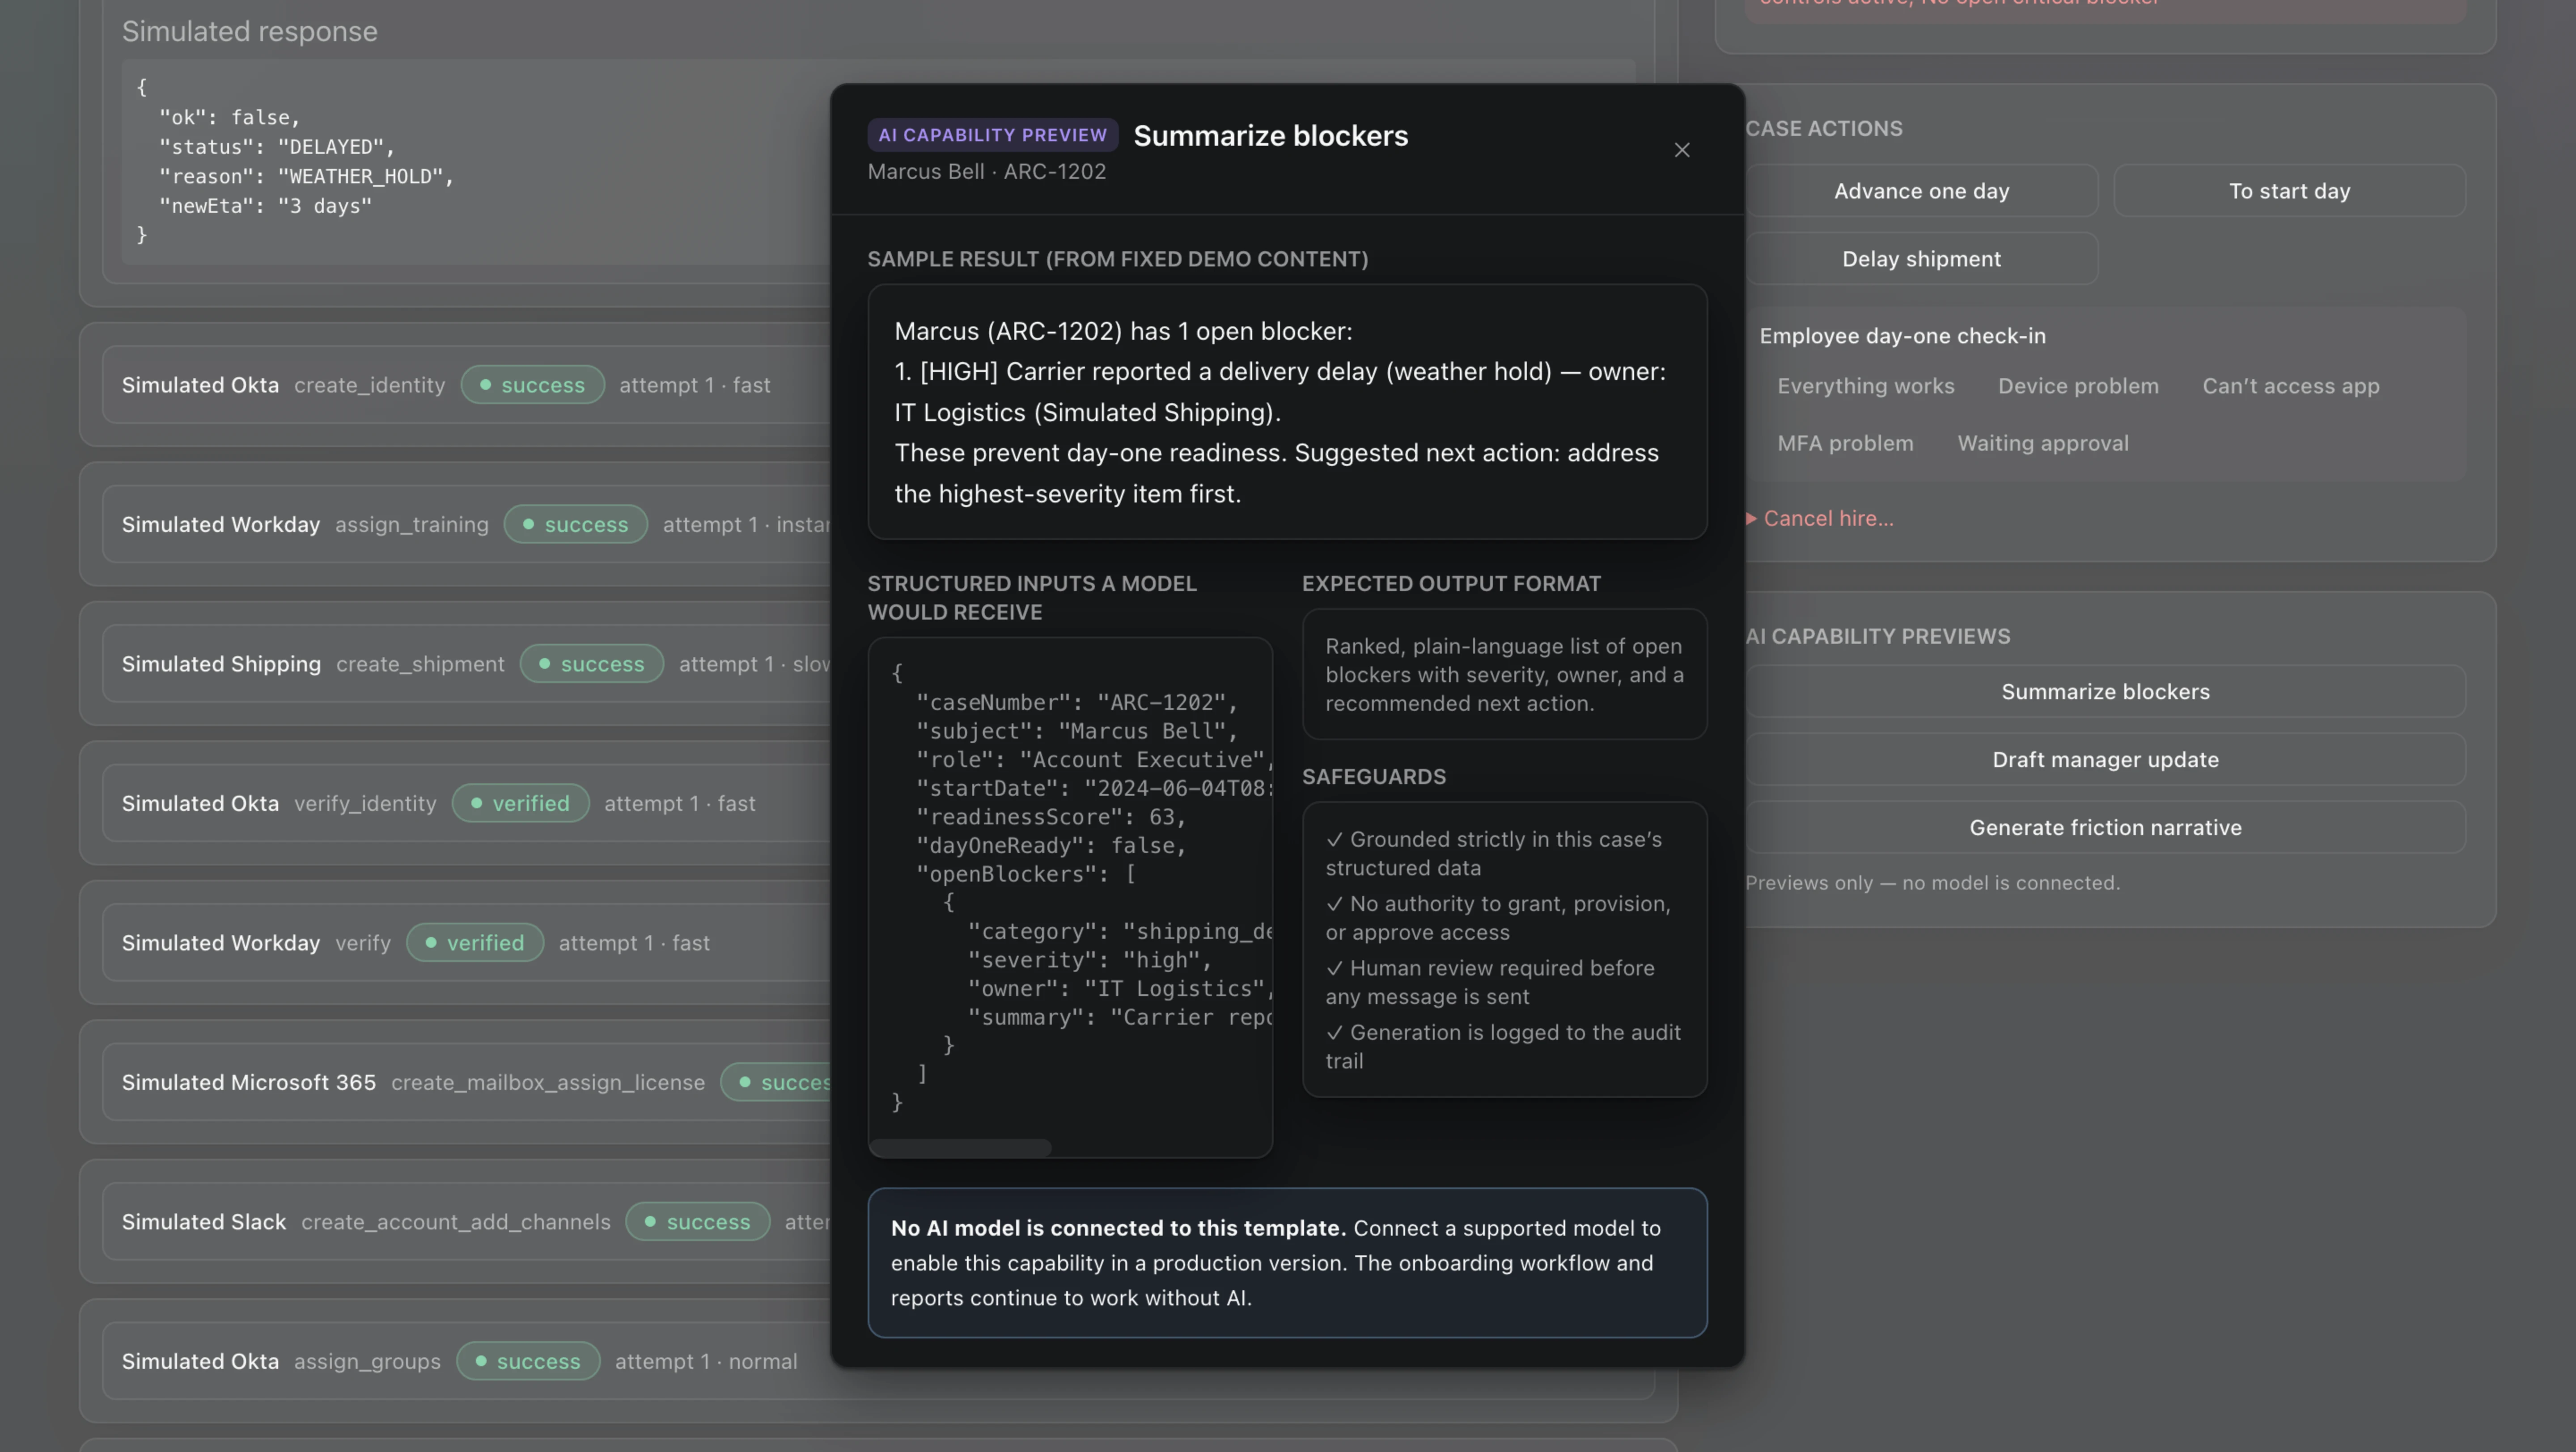Click "Human review required" safeguard item
This screenshot has height=1452, width=2576.
pyautogui.click(x=1491, y=981)
